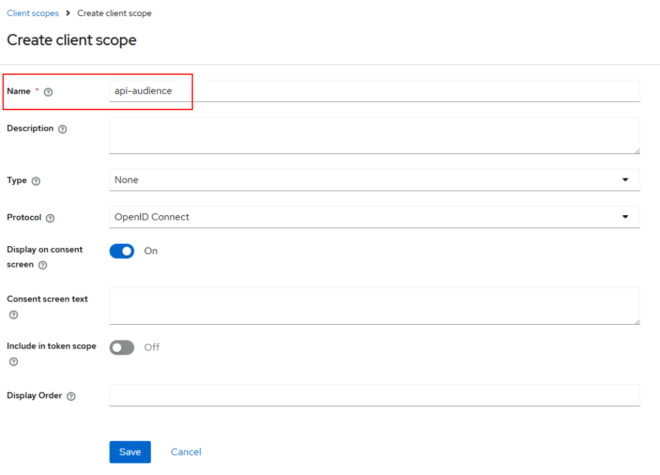Click the Display on consent screen help icon
This screenshot has height=475, width=660.
point(43,265)
